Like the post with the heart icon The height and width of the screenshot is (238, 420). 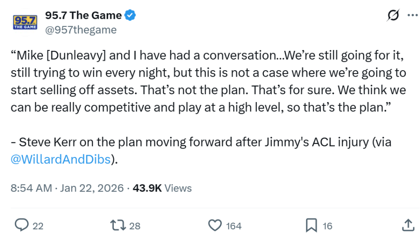coord(214,225)
